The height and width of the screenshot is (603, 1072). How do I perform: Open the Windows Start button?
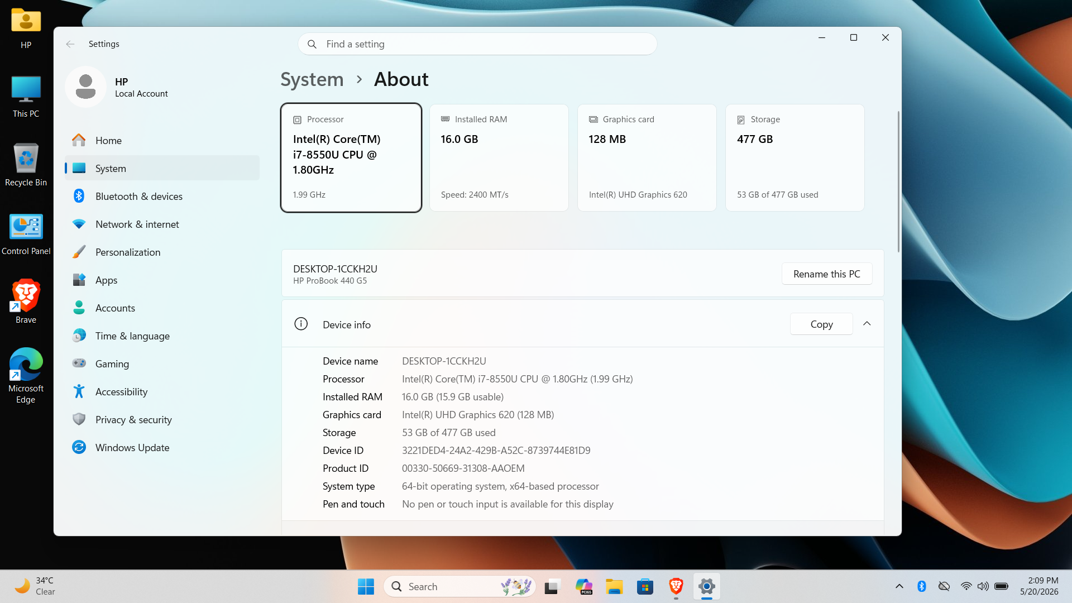tap(366, 586)
